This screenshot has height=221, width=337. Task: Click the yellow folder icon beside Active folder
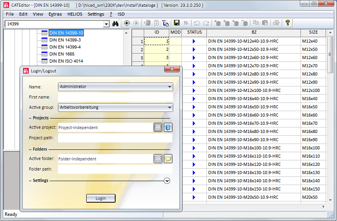[x=168, y=159]
